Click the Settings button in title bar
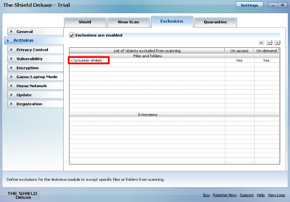Viewport: 290px width, 202px height. (x=249, y=5)
